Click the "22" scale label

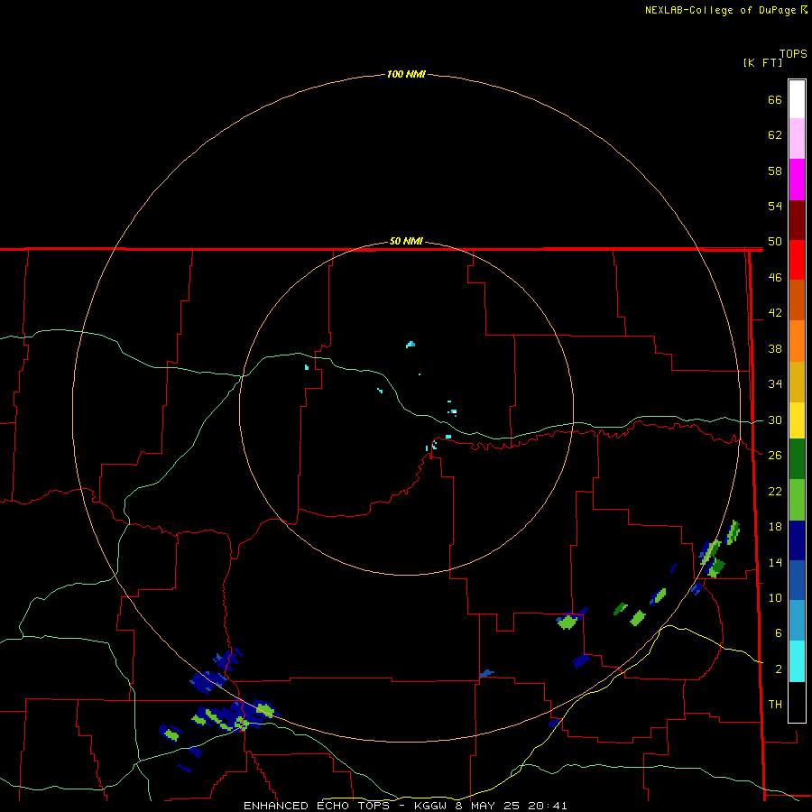pyautogui.click(x=775, y=491)
